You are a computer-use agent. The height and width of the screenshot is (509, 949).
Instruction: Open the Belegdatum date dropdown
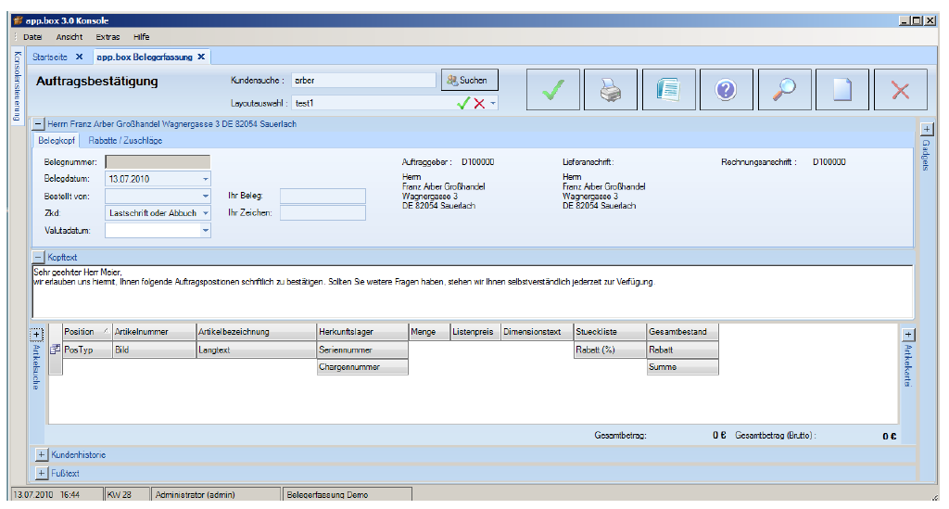[x=205, y=179]
